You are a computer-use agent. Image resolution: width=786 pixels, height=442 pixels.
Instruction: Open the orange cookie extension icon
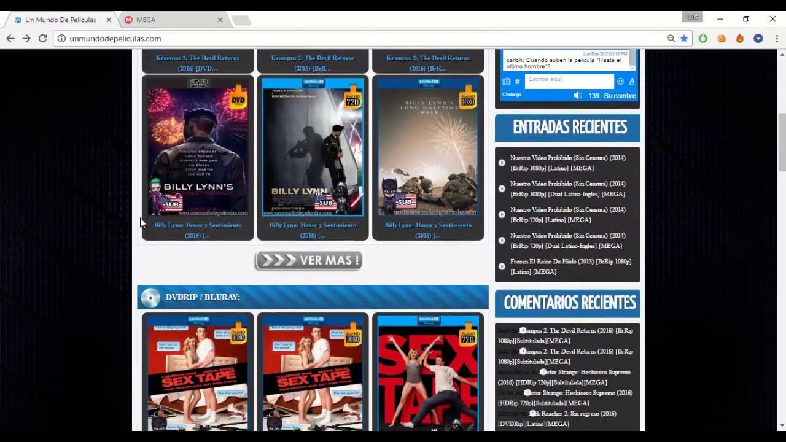[x=722, y=38]
